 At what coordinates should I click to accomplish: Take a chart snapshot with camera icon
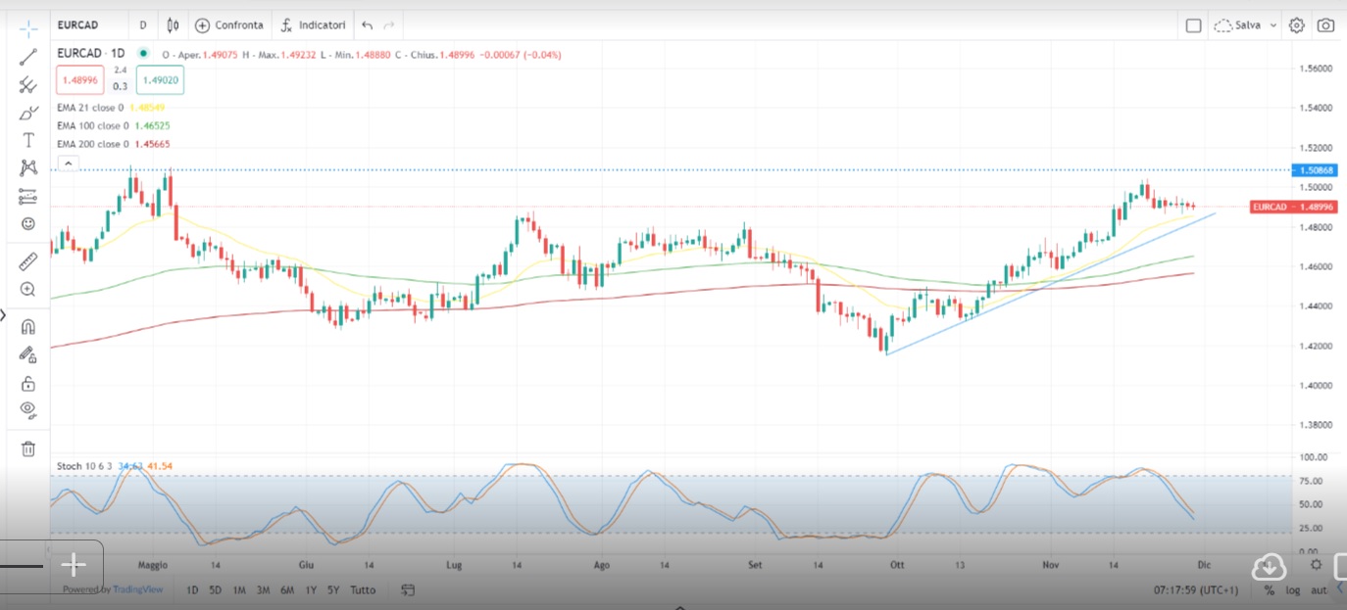[1325, 25]
